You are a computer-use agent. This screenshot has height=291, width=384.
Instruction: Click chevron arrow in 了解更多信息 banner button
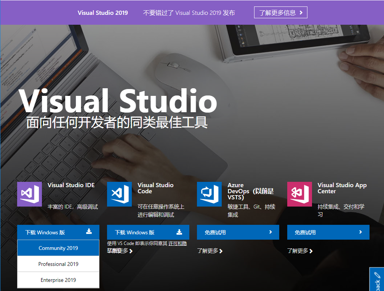tap(301, 12)
